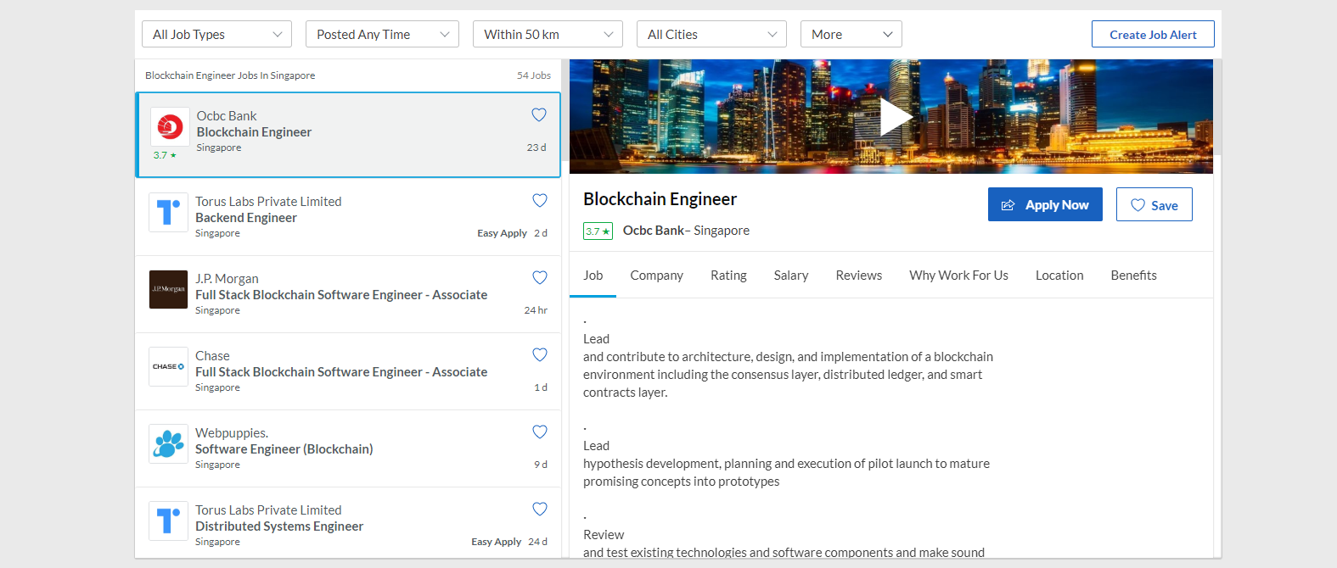Heart the J.P. Morgan Full Stack Blockchain job
Image resolution: width=1337 pixels, height=568 pixels.
(540, 277)
